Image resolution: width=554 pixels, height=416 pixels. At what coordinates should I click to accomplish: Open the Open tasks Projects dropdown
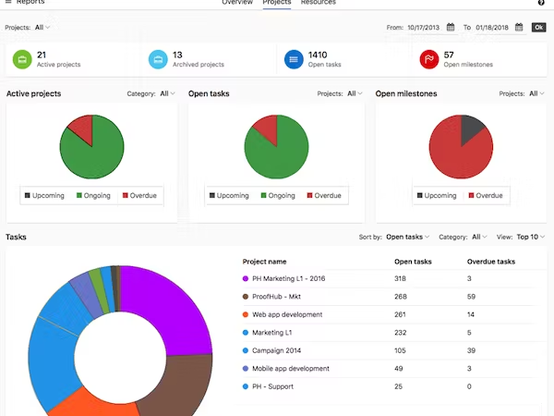(355, 93)
